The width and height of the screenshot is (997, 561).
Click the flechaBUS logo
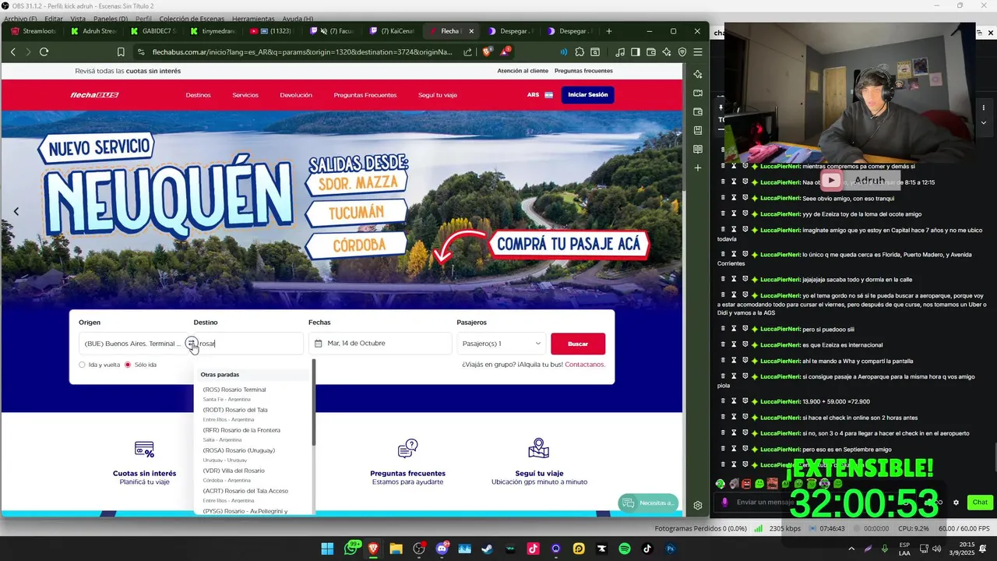coord(94,95)
